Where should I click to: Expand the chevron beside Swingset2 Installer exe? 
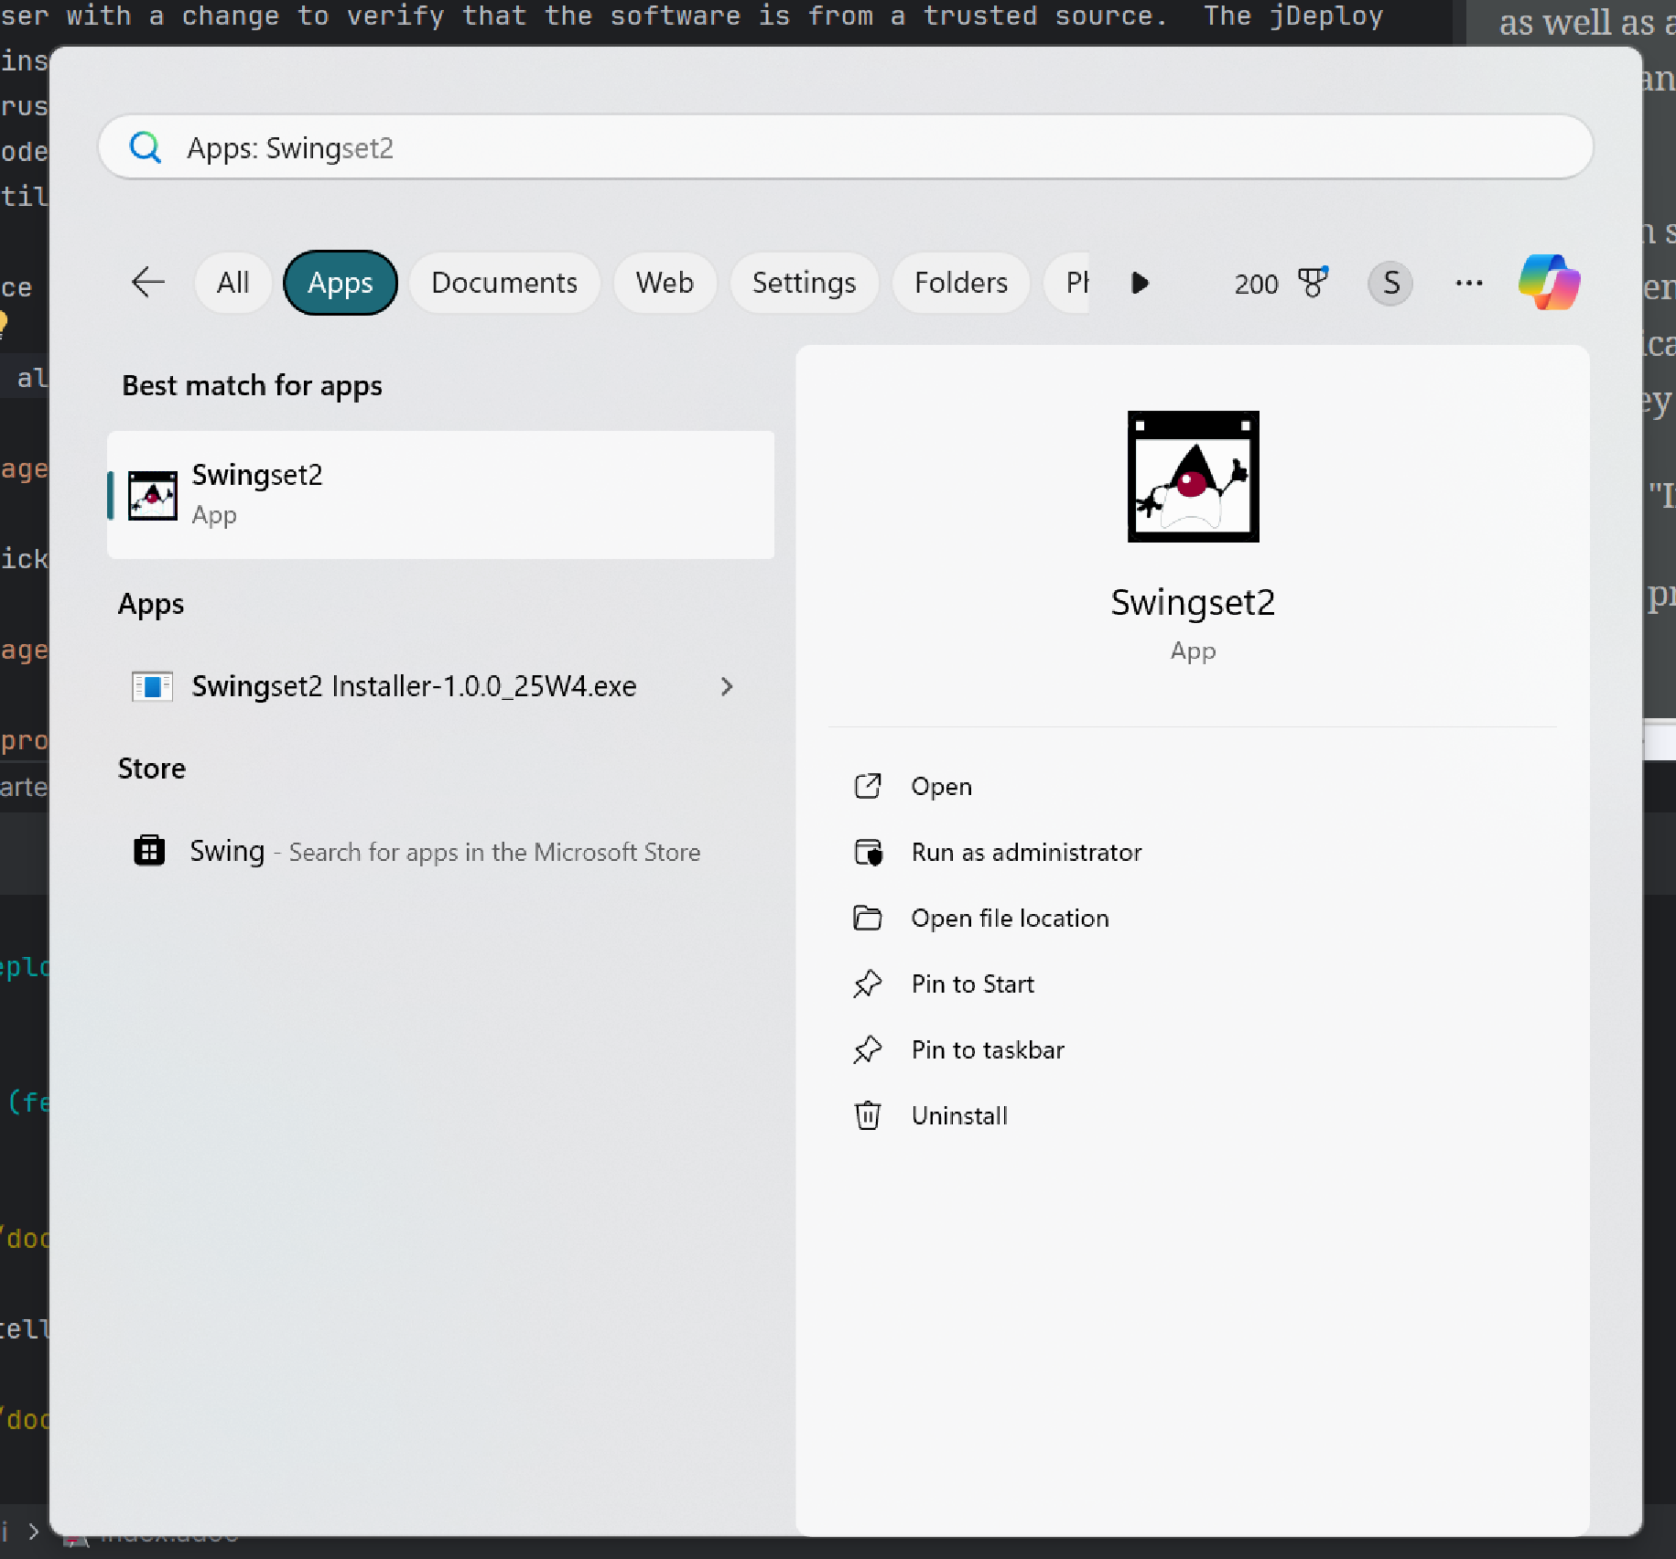pos(726,686)
